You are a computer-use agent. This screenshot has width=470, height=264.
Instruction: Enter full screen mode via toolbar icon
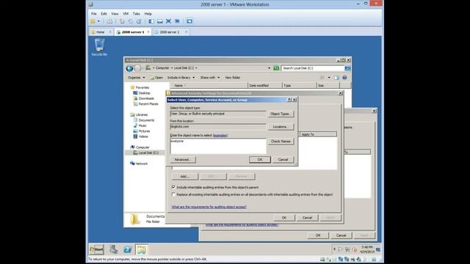(168, 21)
